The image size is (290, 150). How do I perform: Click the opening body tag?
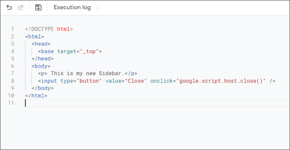click(x=41, y=66)
